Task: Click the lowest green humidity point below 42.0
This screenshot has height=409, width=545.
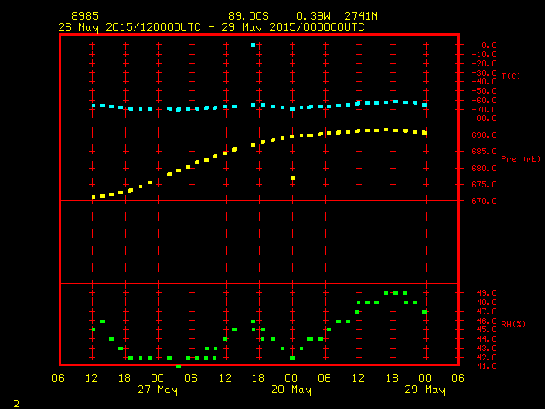Action: 178,366
